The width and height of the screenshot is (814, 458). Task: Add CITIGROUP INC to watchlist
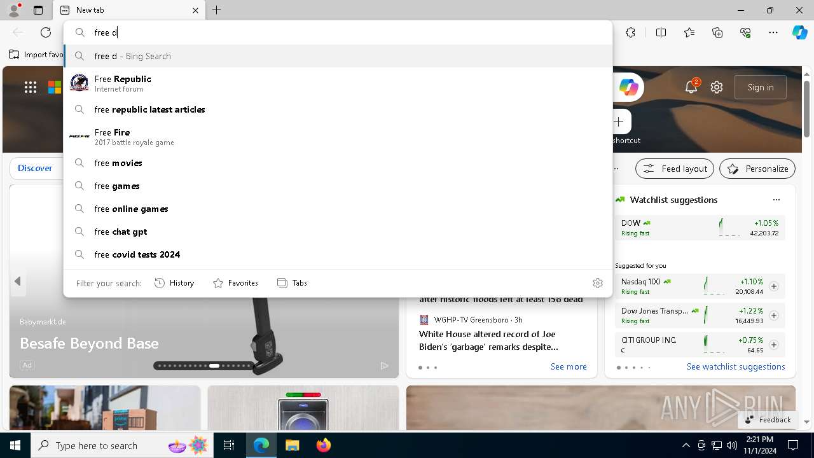[x=774, y=345]
